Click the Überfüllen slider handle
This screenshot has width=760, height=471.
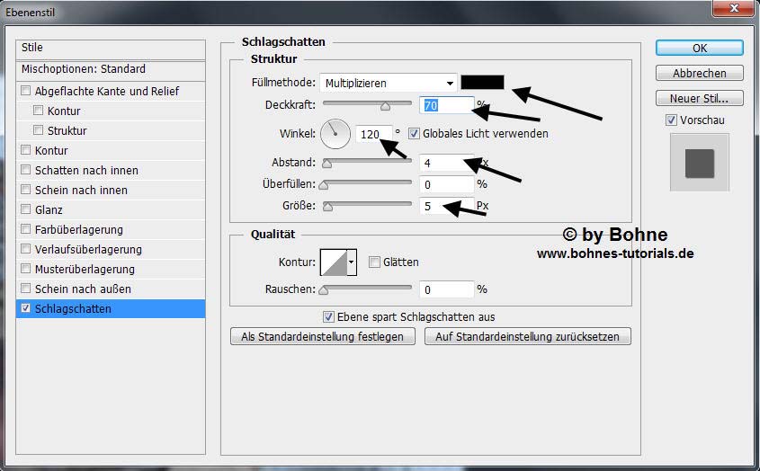(x=324, y=184)
